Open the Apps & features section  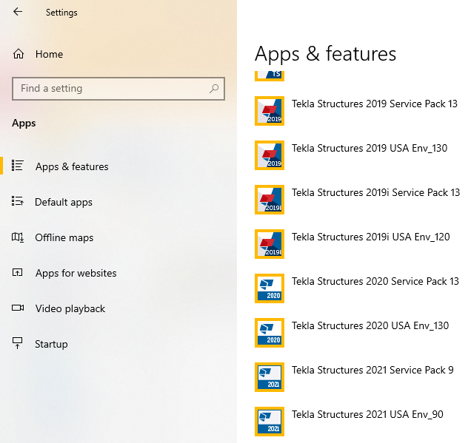tap(72, 166)
